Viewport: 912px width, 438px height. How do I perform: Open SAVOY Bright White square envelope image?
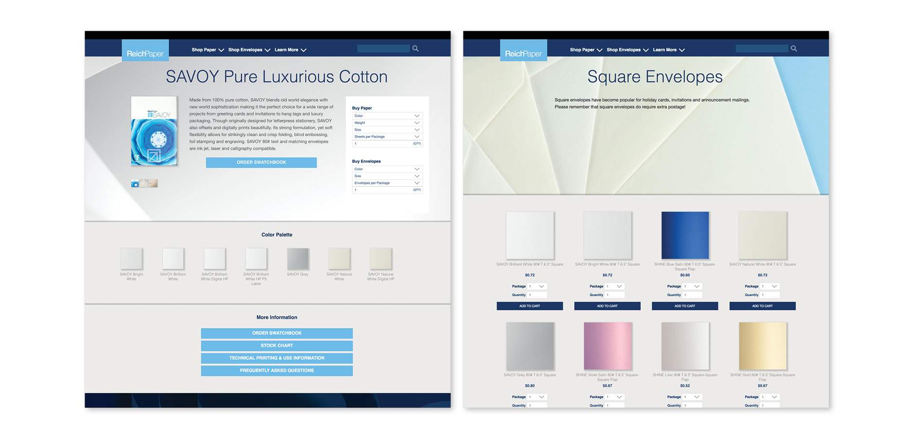608,235
